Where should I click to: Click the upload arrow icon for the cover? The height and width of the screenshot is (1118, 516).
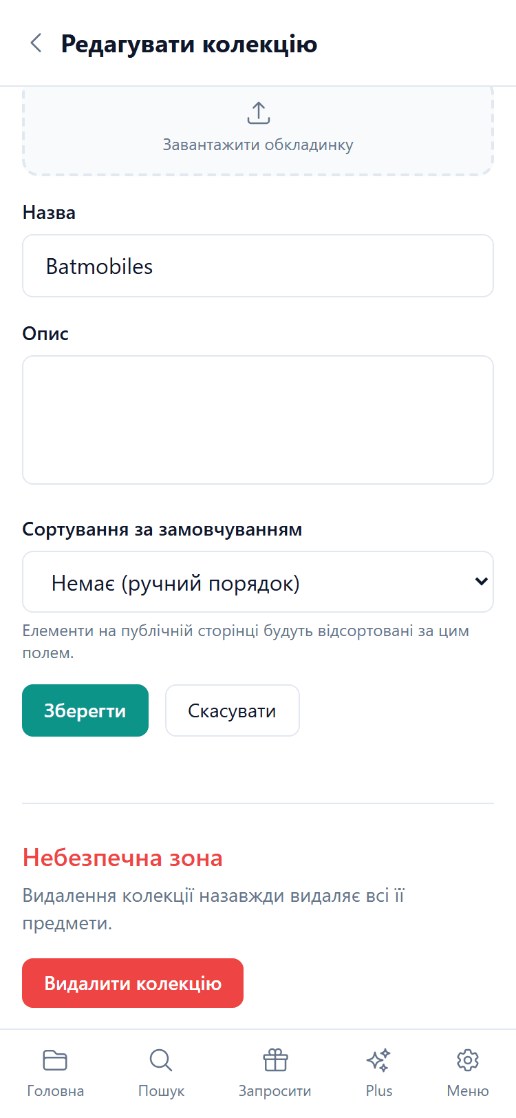tap(258, 112)
